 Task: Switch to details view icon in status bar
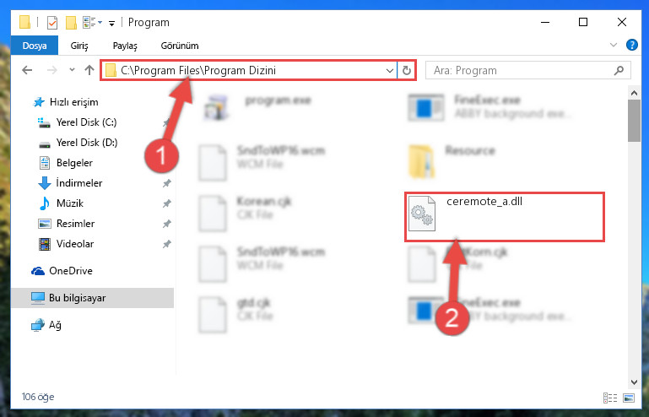pos(610,398)
